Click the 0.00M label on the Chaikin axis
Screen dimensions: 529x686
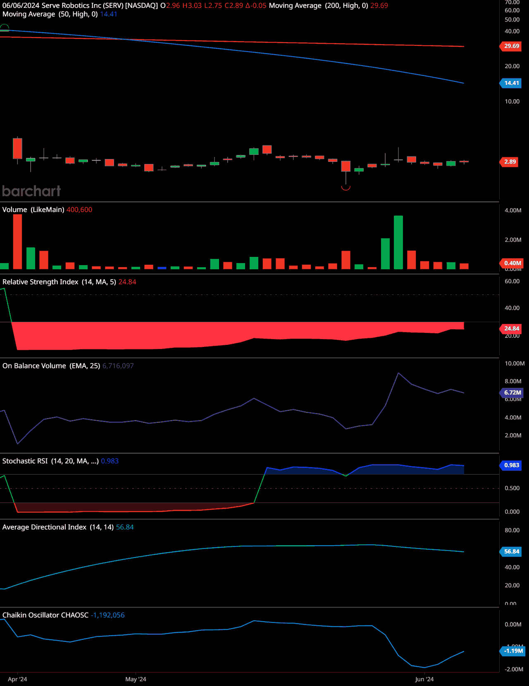pyautogui.click(x=513, y=625)
